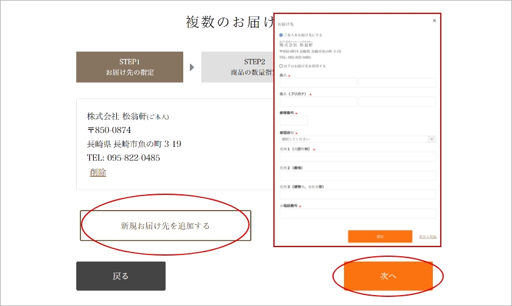Image resolution: width=512 pixels, height=306 pixels.
Task: Open the 都道府県 prefecture dropdown
Action: tap(357, 139)
